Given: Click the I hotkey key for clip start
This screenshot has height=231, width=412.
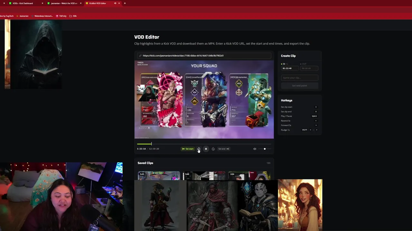Looking at the screenshot, I should pos(316,107).
